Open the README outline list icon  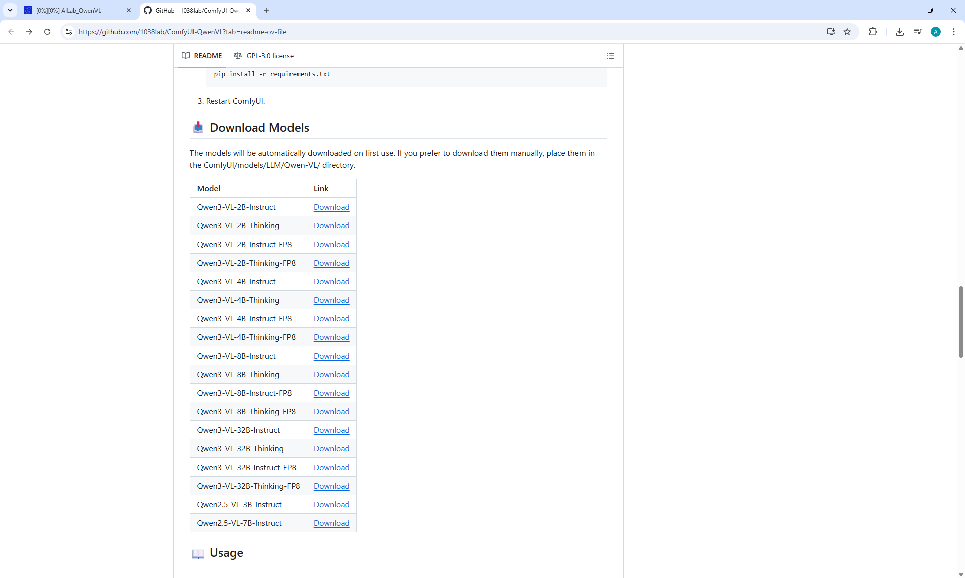click(x=610, y=56)
